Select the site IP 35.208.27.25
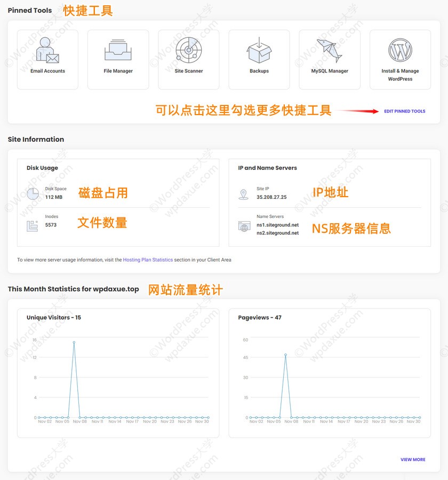Viewport: 448px width, 480px height. pyautogui.click(x=271, y=197)
